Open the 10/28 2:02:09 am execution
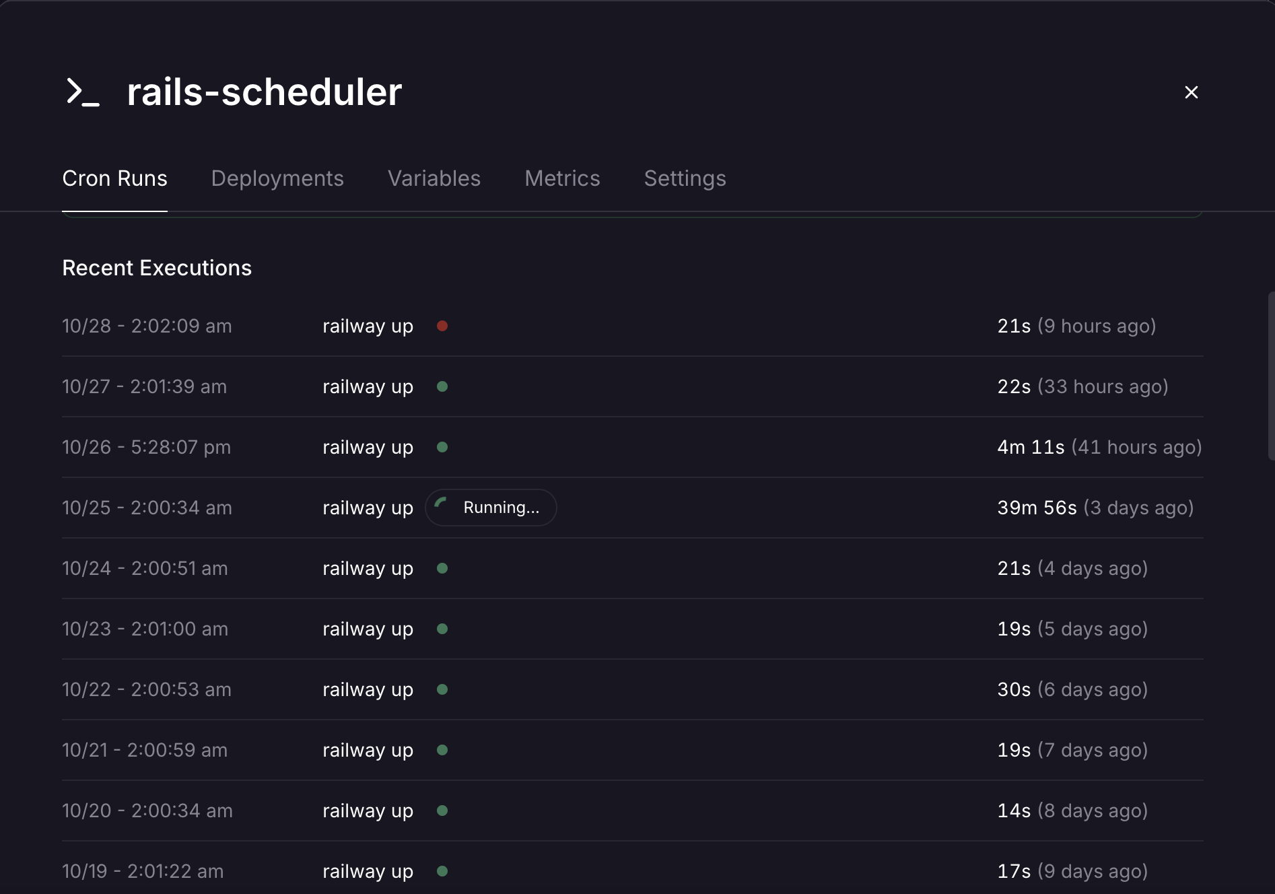 (x=147, y=326)
